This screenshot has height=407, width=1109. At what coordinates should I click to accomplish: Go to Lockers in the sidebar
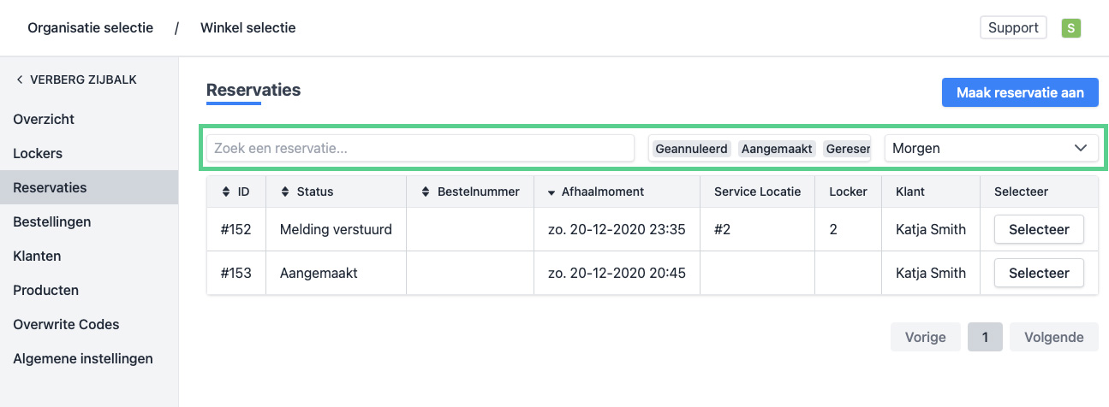(x=38, y=153)
